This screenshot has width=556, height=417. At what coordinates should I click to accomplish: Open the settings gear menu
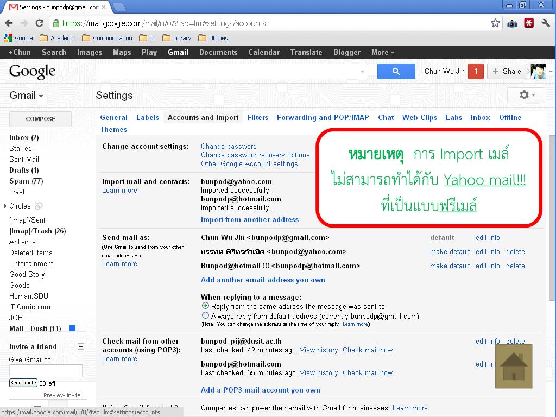[527, 95]
